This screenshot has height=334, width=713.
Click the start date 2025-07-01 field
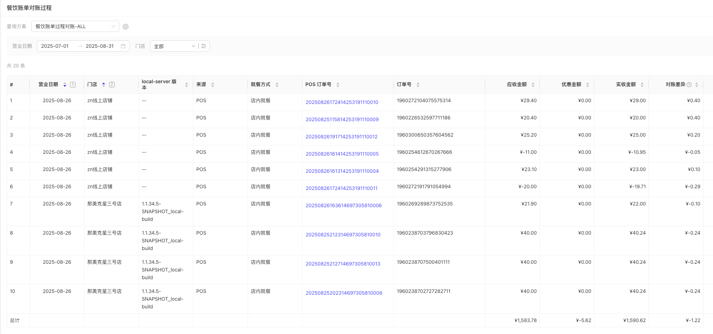point(55,46)
